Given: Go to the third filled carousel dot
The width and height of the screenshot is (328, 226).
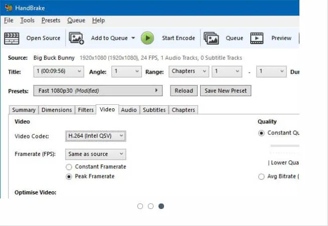Looking at the screenshot, I should 161,206.
